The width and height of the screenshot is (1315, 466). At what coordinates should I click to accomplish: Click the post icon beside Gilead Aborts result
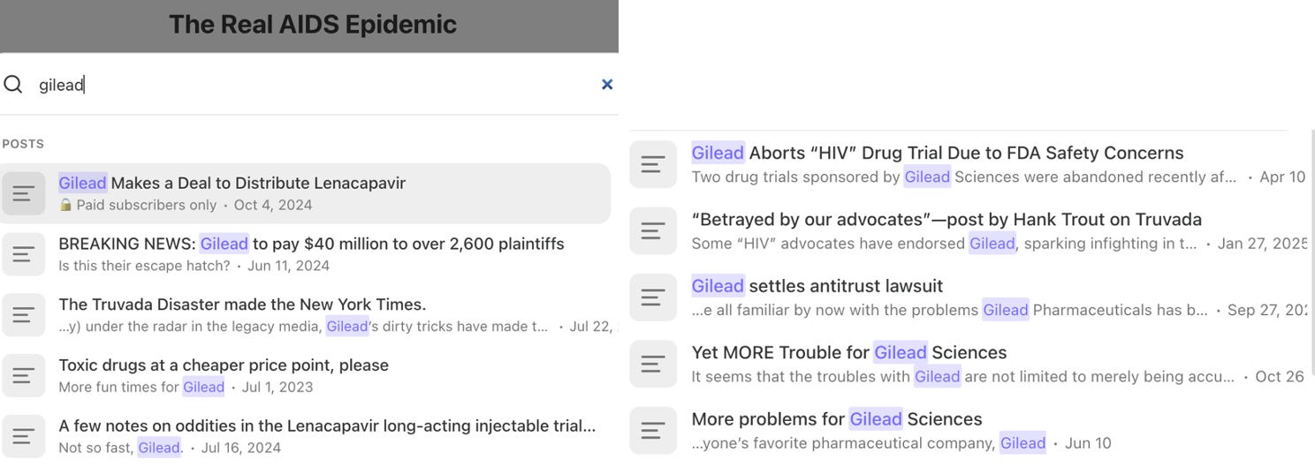click(x=653, y=164)
